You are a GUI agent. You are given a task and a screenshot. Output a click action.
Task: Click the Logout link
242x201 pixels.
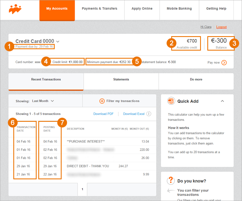[221, 27]
